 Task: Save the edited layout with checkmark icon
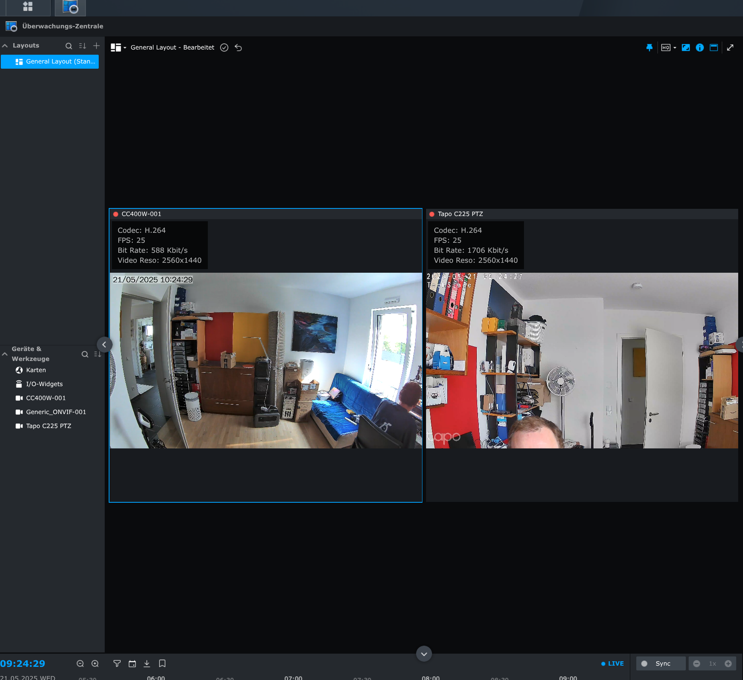[x=224, y=48]
